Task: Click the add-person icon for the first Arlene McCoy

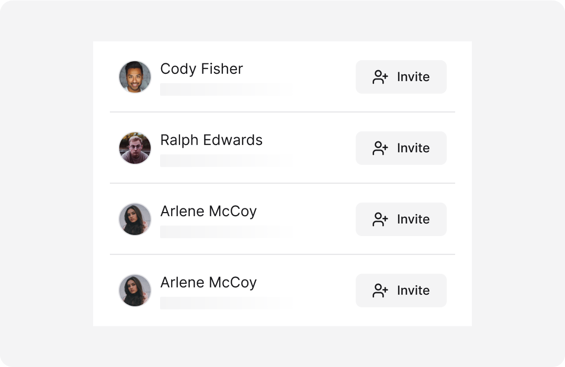Action: 380,219
